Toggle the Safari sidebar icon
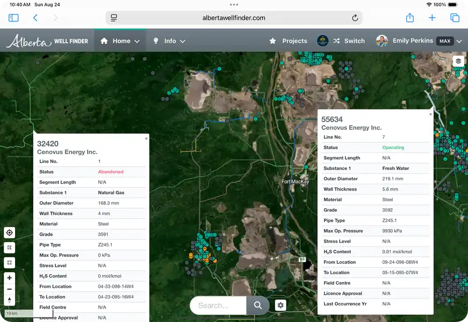468x322 pixels. 13,18
